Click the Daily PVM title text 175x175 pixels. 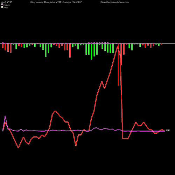7,2
